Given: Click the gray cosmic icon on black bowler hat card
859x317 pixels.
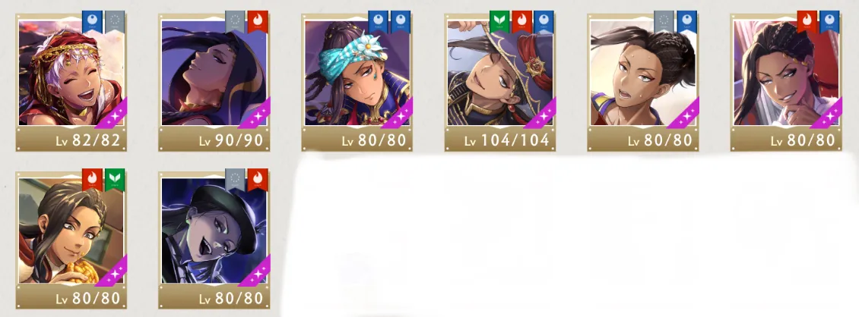Looking at the screenshot, I should point(235,179).
